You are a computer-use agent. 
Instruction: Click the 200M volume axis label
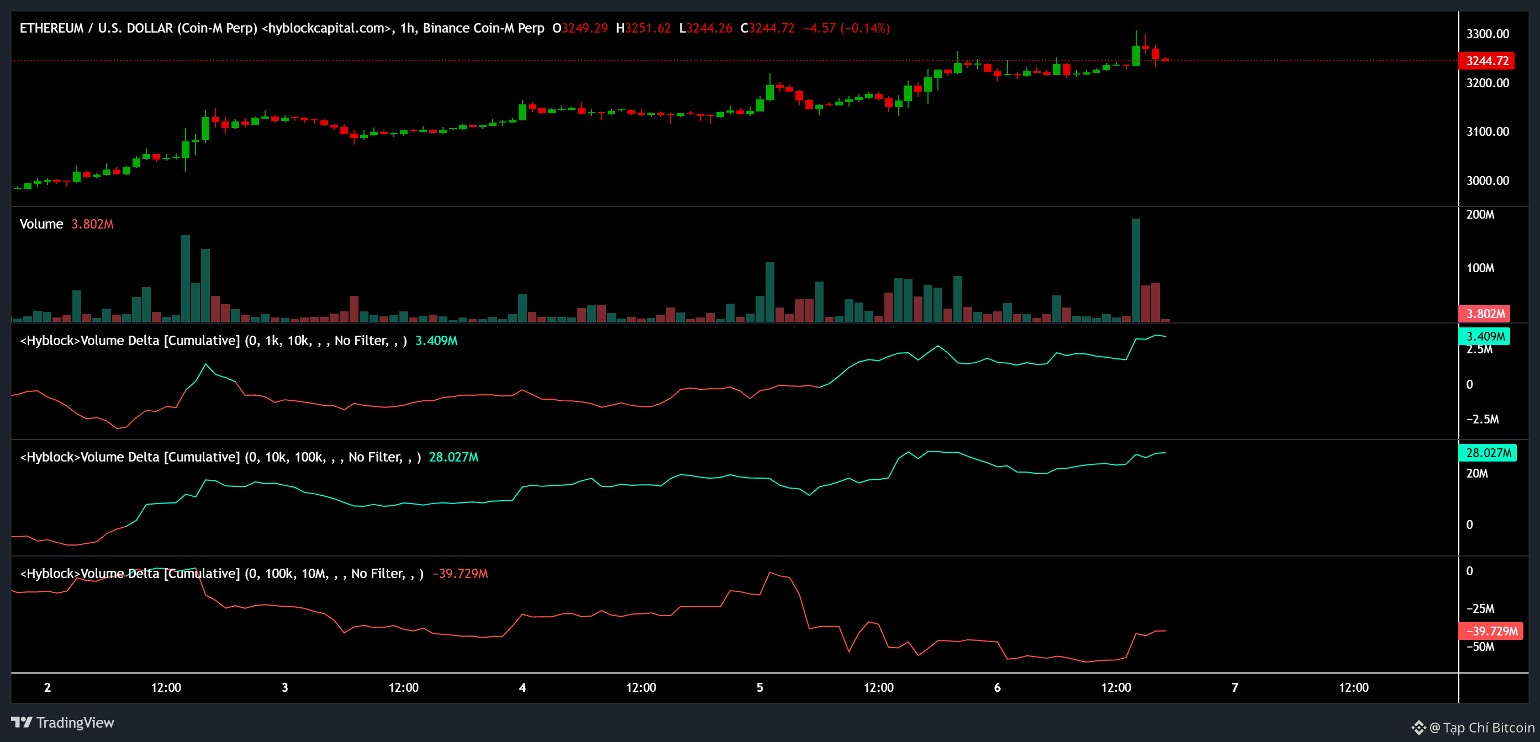click(1480, 214)
